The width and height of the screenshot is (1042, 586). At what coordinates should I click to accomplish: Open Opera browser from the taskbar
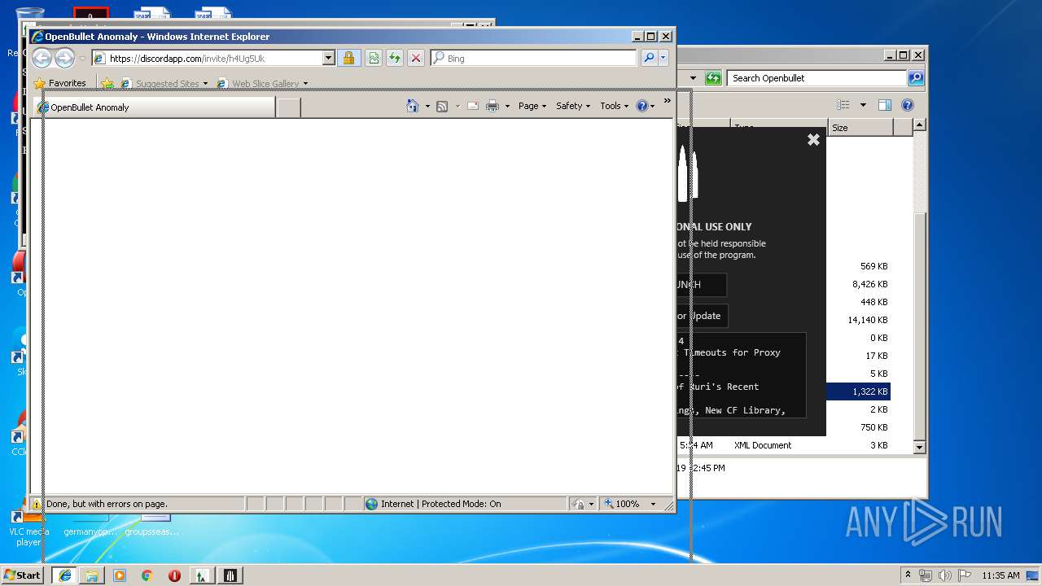point(174,575)
